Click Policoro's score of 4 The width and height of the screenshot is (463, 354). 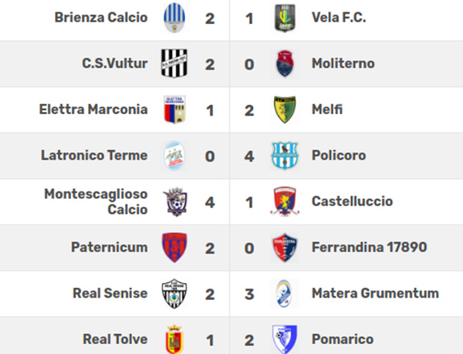tap(249, 157)
